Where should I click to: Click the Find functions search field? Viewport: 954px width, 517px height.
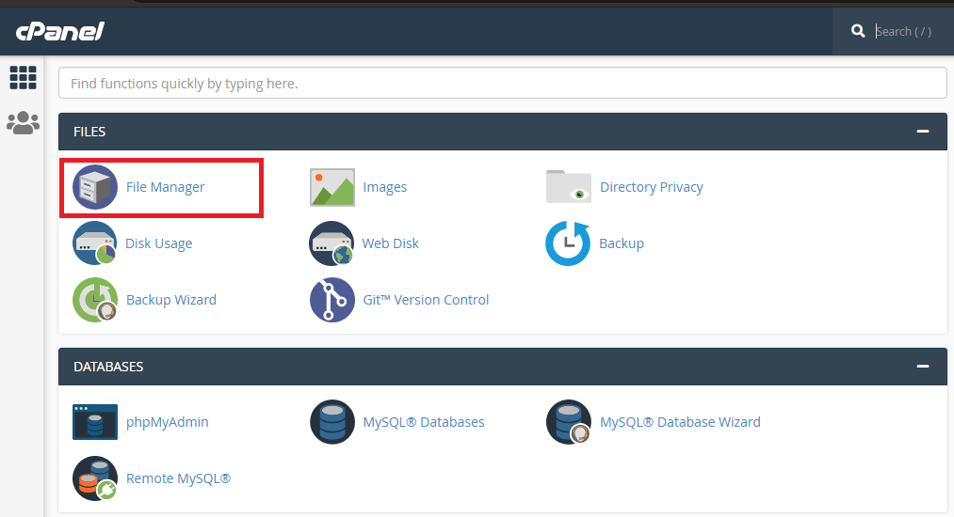pos(502,84)
